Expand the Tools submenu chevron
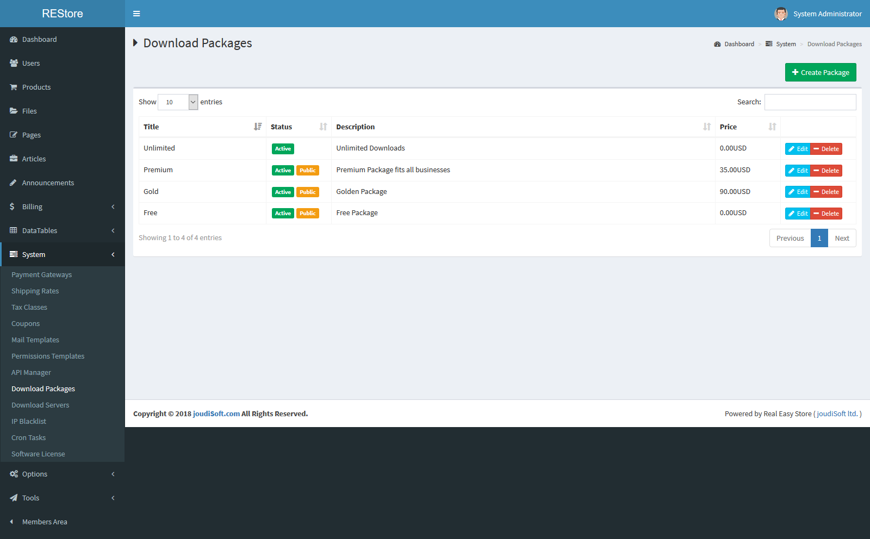870x539 pixels. (x=113, y=498)
